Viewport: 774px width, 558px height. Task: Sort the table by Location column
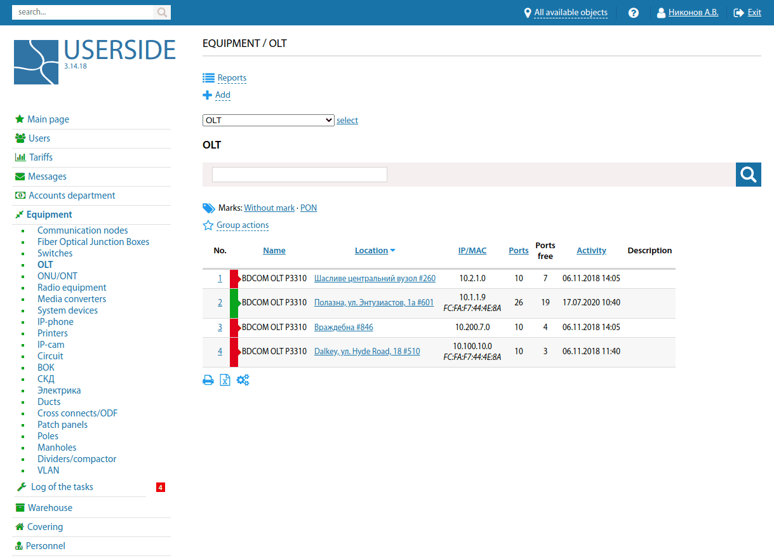(371, 251)
